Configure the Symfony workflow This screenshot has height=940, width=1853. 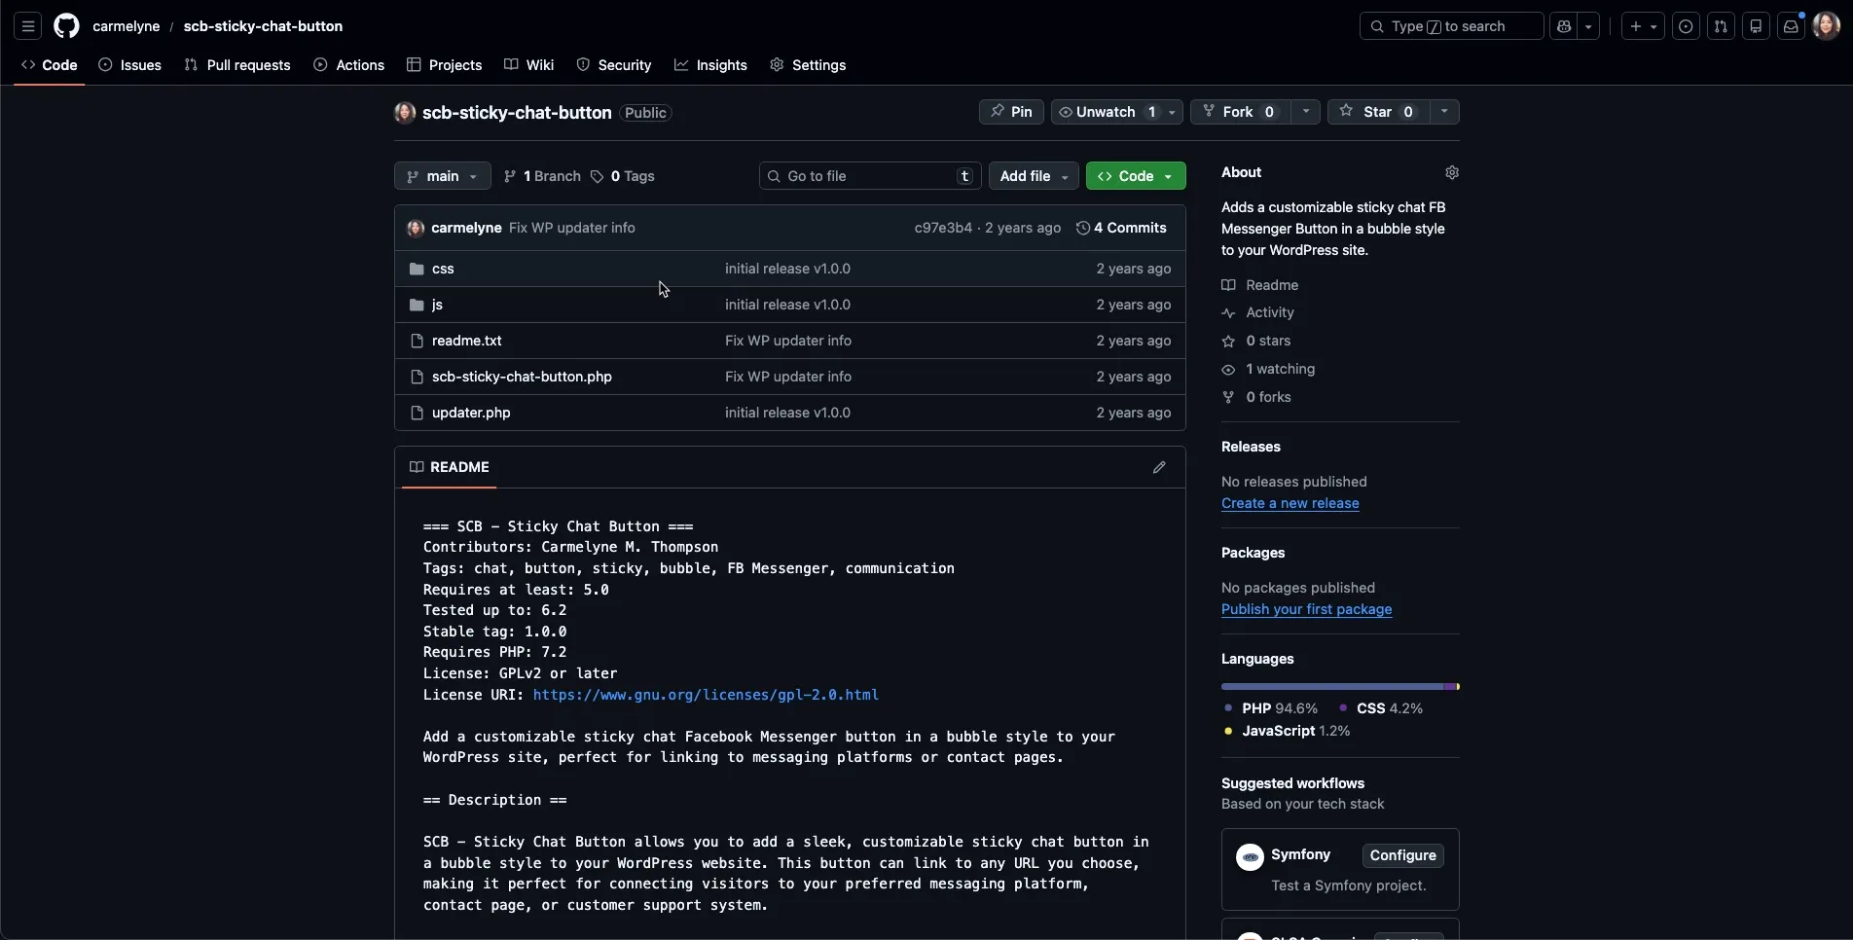(1402, 855)
